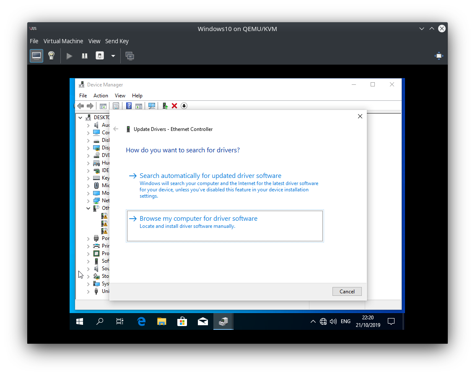Select the Software devices icon in tree
Viewport: 475px width, 376px height.
pos(96,261)
